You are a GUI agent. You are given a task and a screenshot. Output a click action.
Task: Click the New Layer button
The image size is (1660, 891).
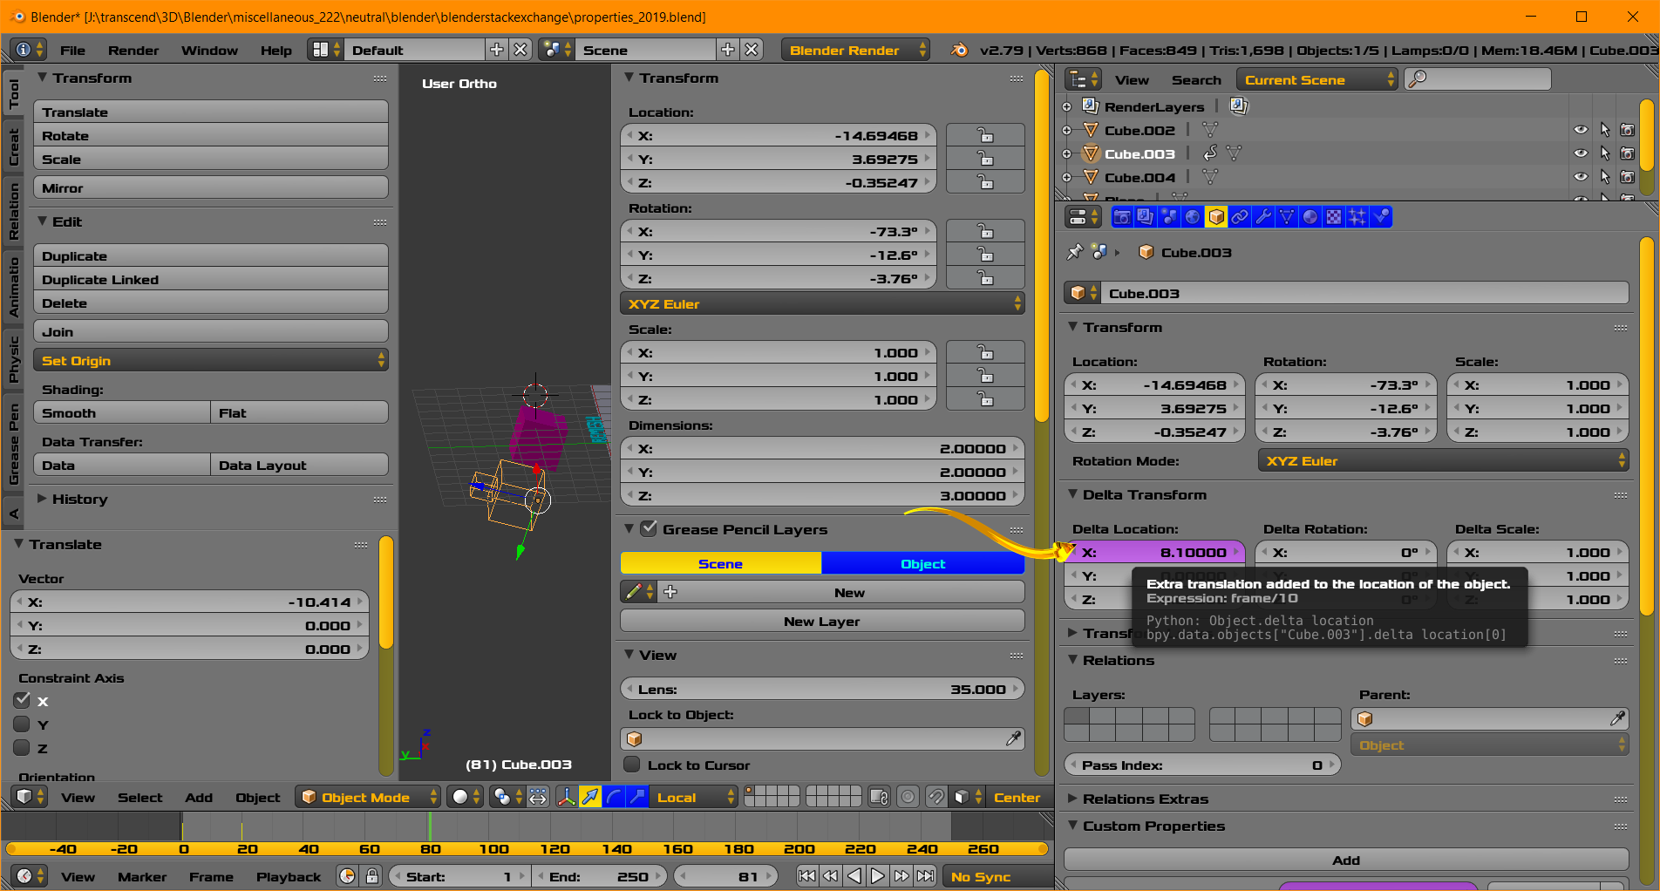(x=822, y=621)
